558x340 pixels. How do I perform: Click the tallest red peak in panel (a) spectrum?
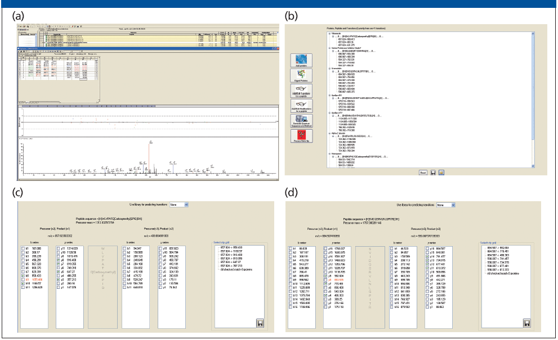click(x=149, y=158)
